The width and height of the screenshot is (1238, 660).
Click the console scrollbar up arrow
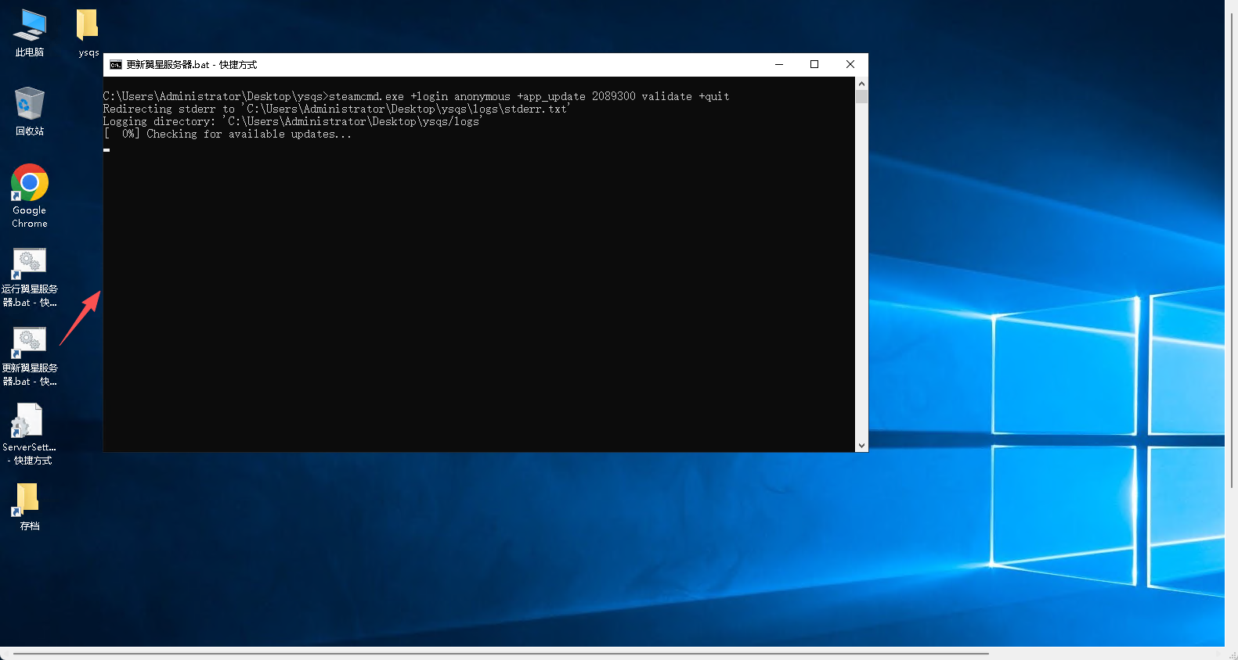tap(861, 84)
